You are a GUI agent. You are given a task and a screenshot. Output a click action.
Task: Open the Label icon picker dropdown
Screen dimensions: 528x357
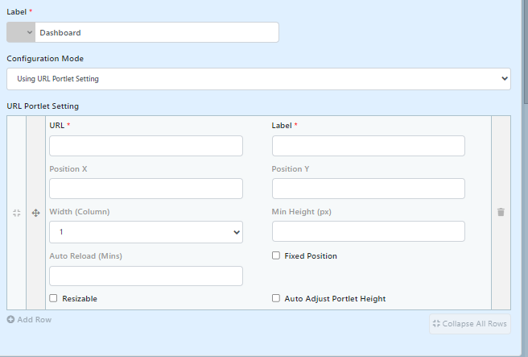[x=30, y=33]
